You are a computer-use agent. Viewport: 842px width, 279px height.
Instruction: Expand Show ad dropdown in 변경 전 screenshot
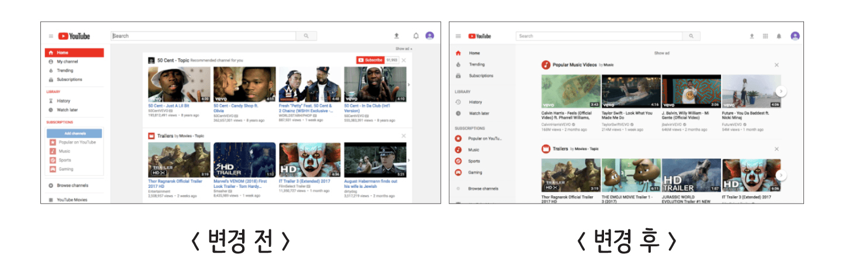pyautogui.click(x=403, y=49)
